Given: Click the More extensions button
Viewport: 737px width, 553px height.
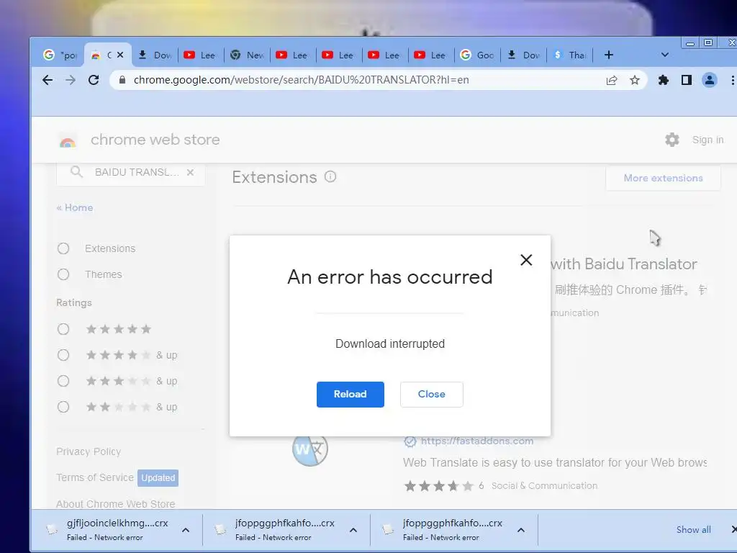Looking at the screenshot, I should click(663, 178).
